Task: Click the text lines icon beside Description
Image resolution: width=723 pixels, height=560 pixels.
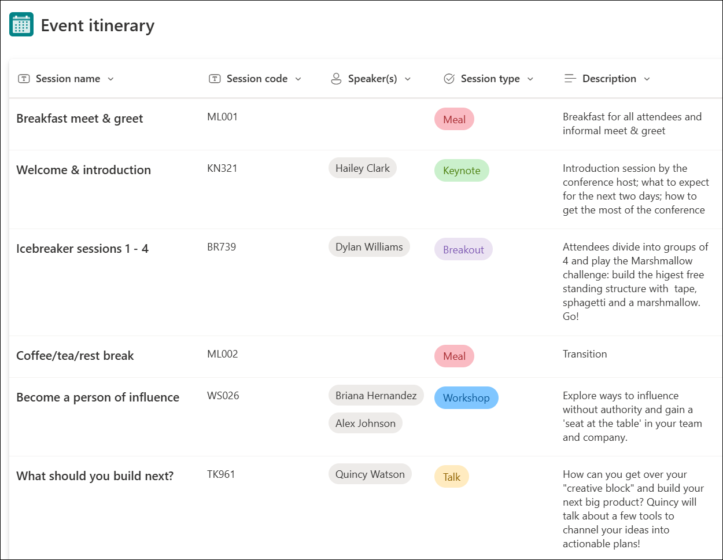Action: (569, 78)
